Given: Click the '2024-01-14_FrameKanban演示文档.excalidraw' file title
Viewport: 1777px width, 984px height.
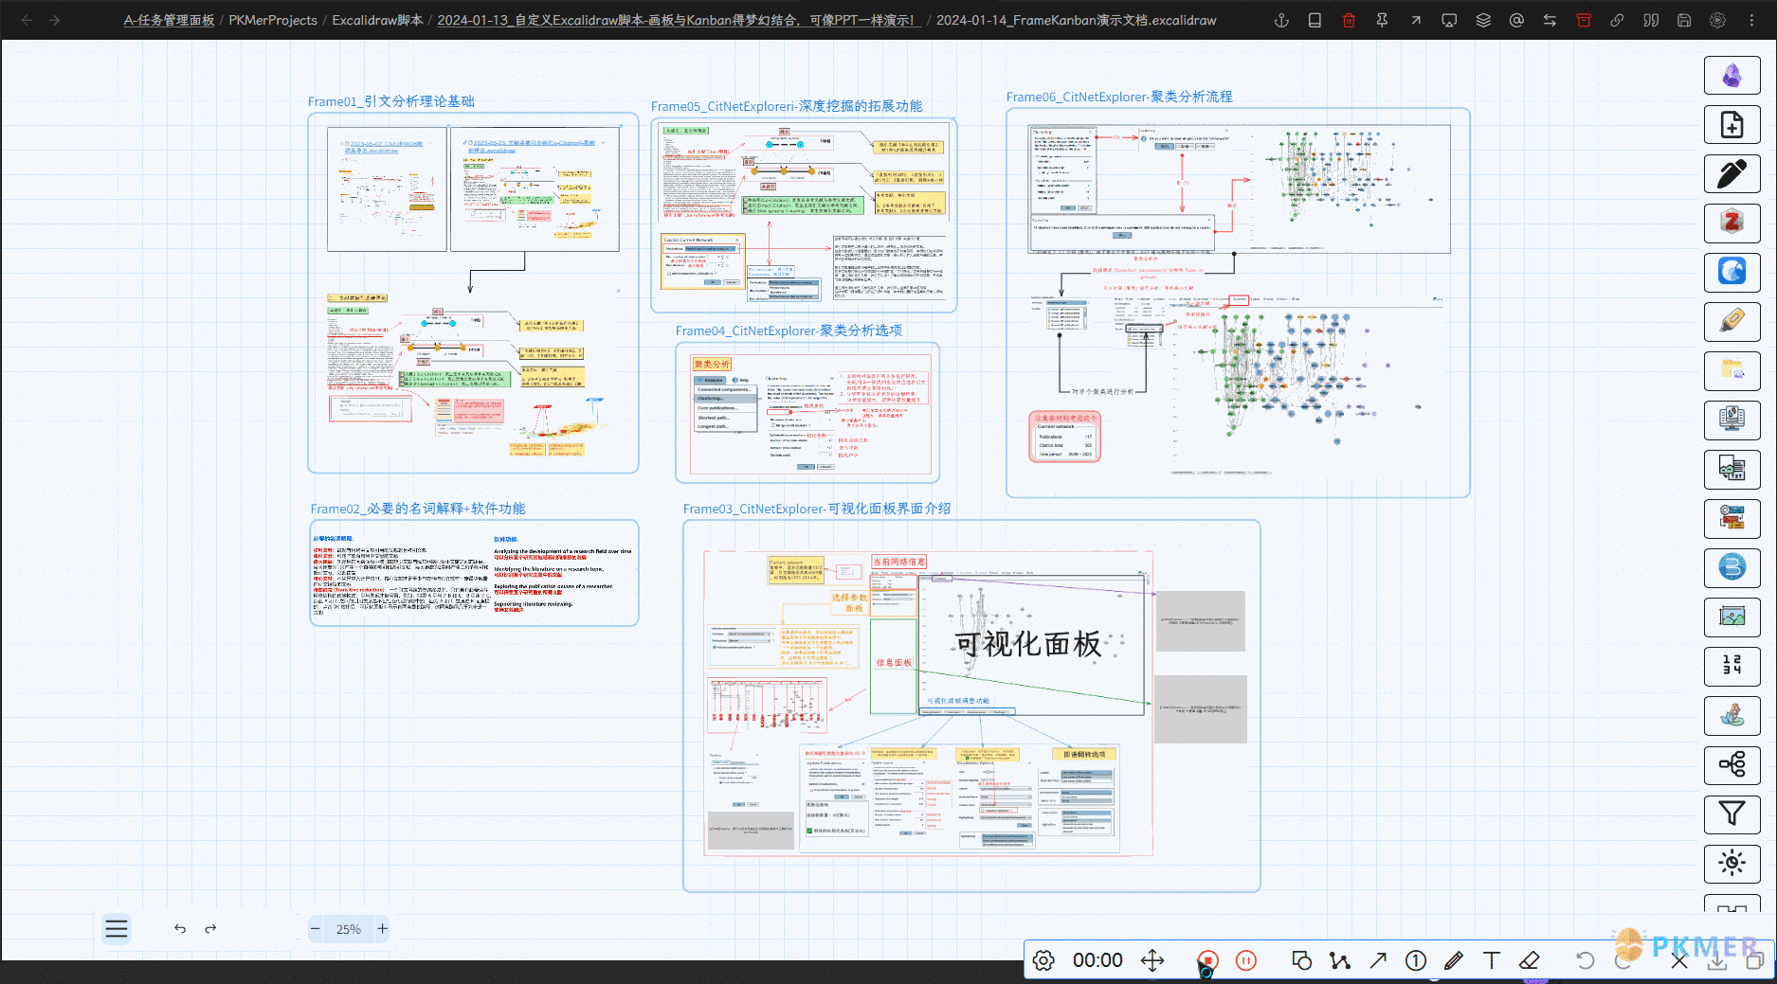Looking at the screenshot, I should pos(1077,20).
